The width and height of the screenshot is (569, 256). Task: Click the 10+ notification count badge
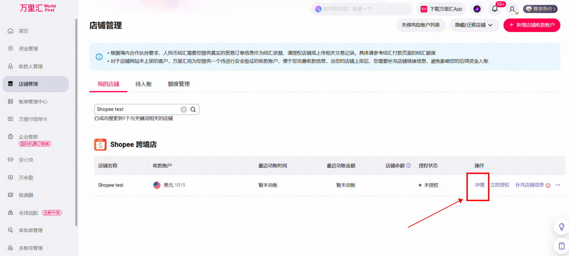[501, 4]
